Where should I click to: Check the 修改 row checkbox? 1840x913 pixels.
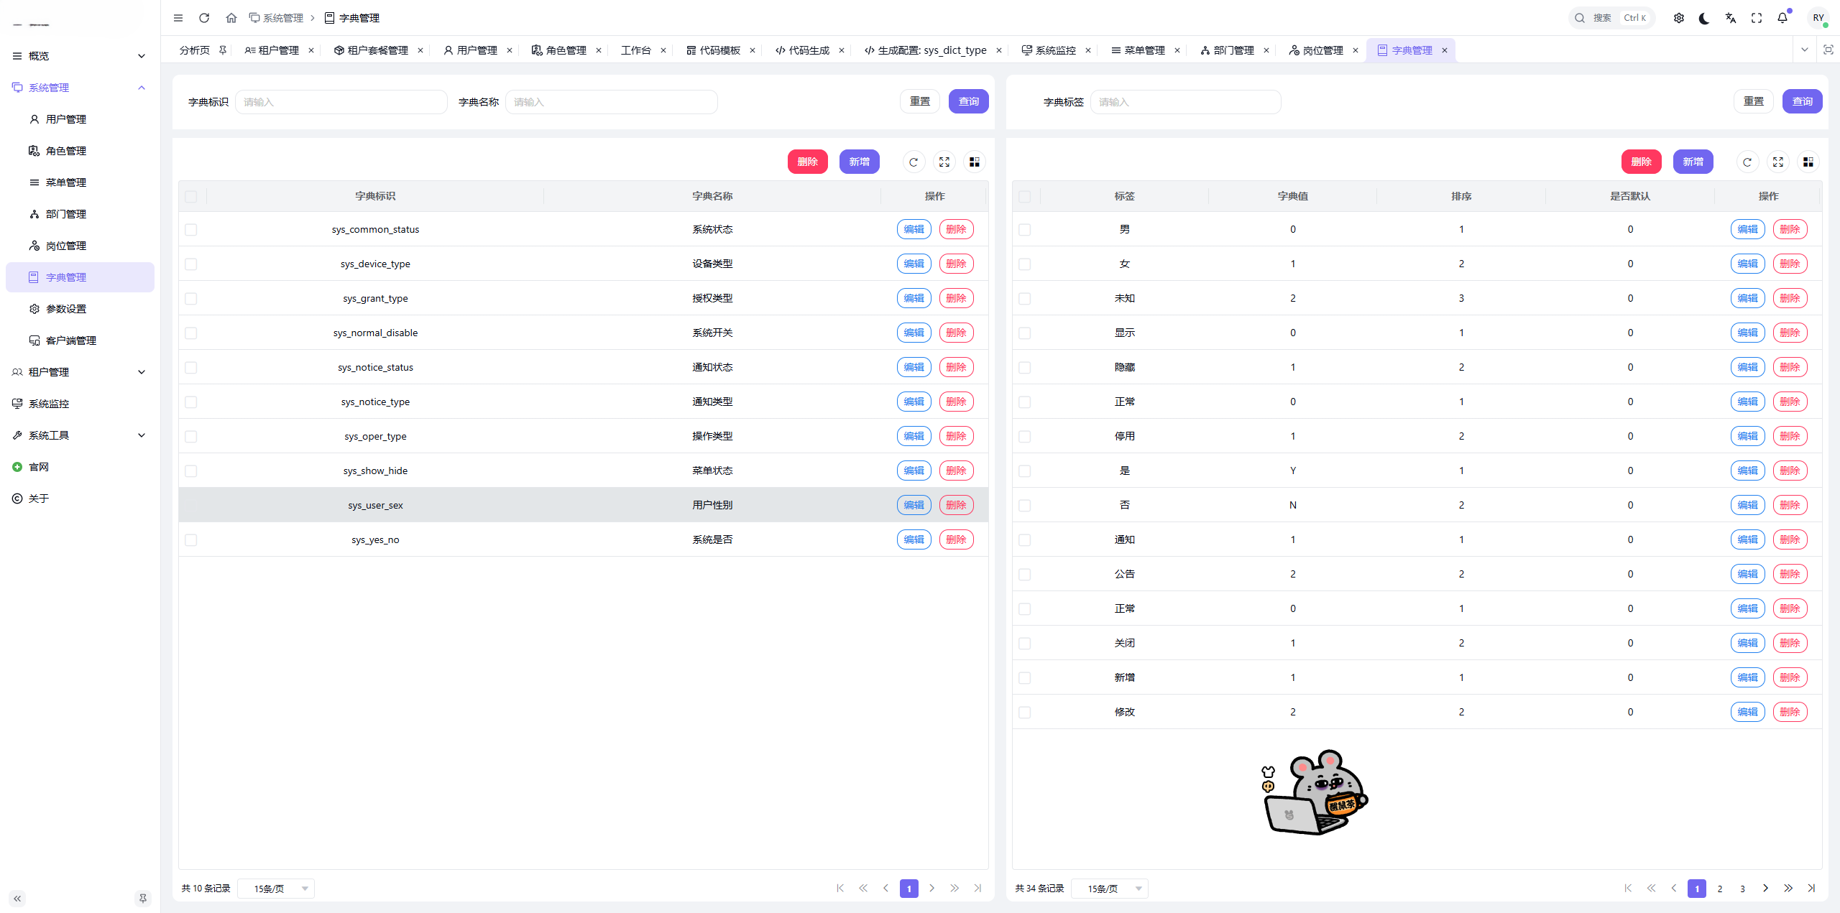tap(1024, 712)
